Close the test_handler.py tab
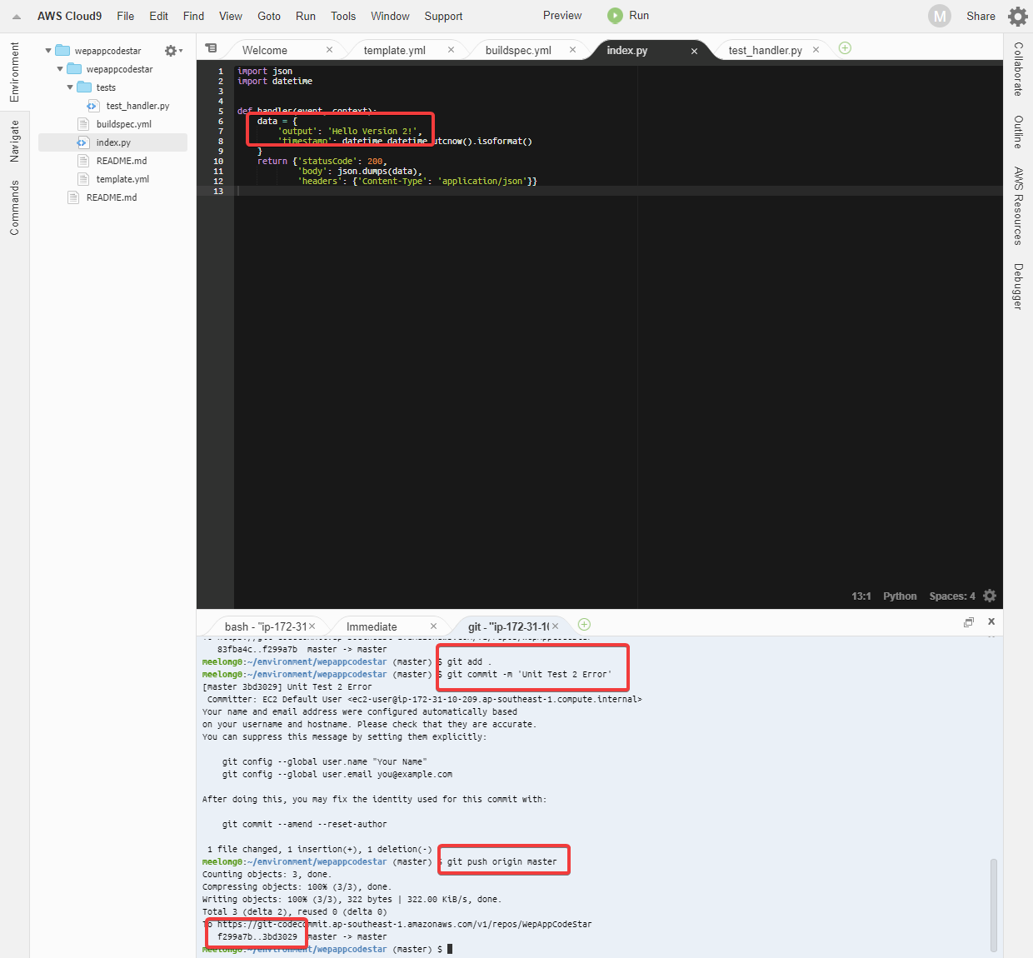 pos(816,50)
